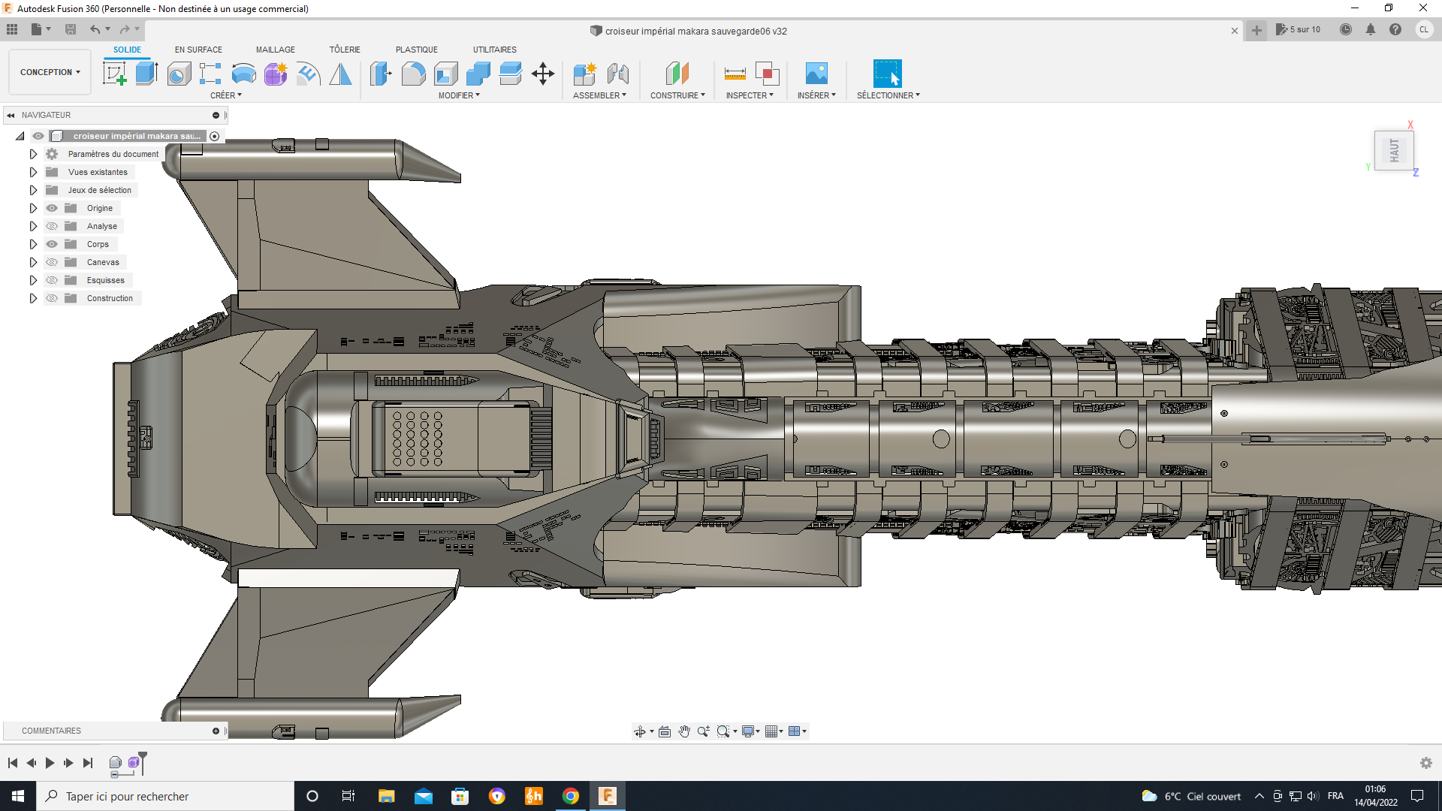1442x811 pixels.
Task: Show the Esquisses folder via its eye icon
Action: [x=52, y=280]
